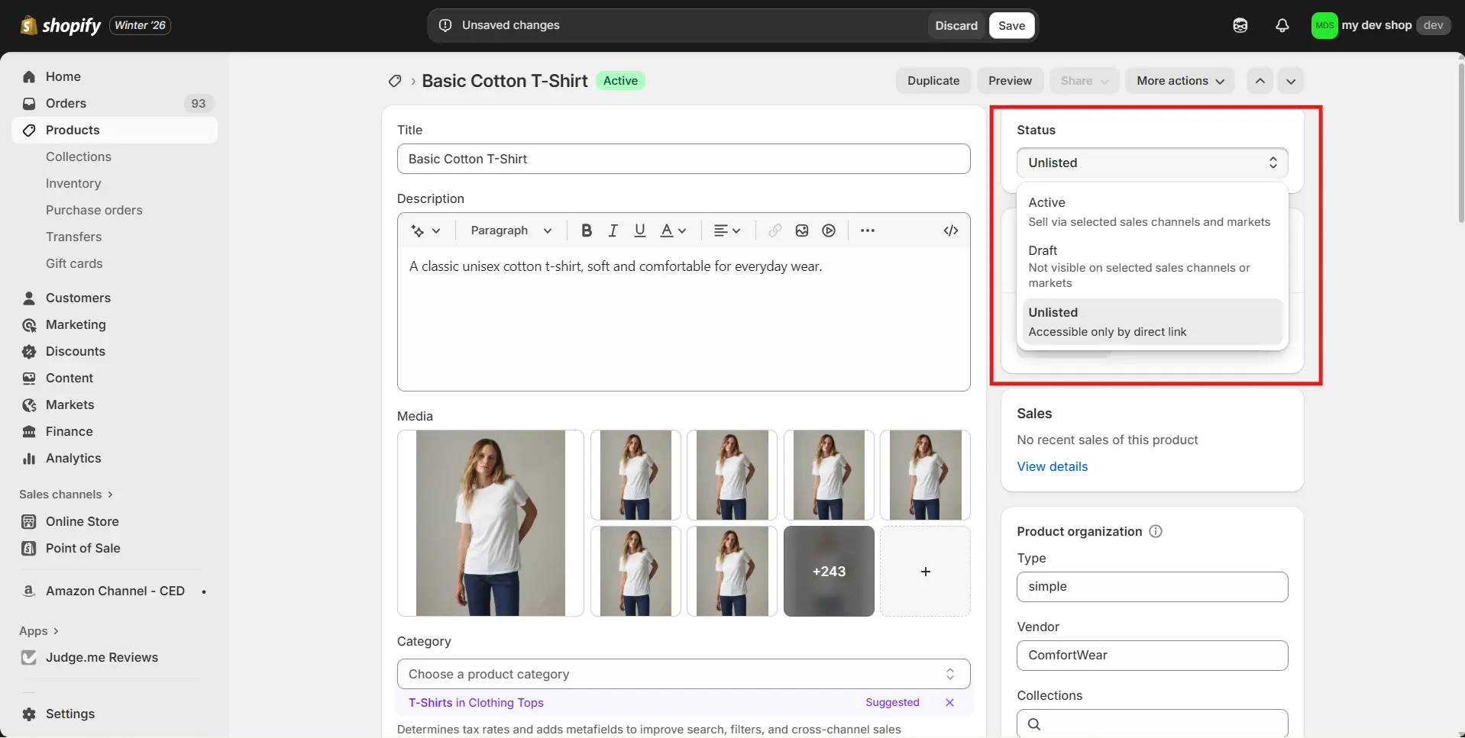Open the Paragraph style dropdown

509,230
